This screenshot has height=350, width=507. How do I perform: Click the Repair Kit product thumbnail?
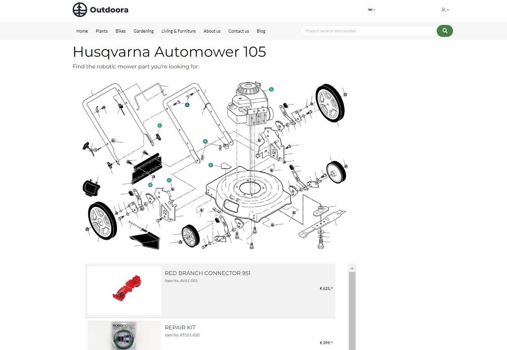(x=124, y=335)
